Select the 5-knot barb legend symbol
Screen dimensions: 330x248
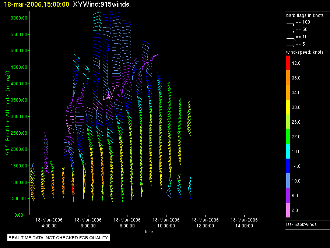click(x=290, y=45)
